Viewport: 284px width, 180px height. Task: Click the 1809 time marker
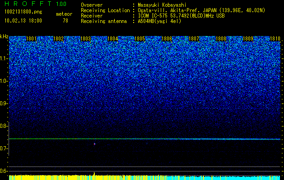(x=248, y=39)
